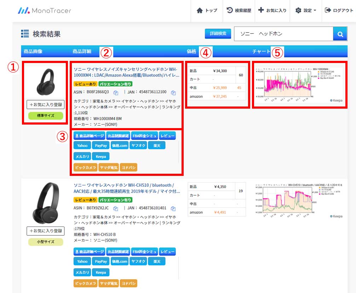Open ヤフオク for WH-1000XM4
This screenshot has width=356, height=293.
tap(138, 145)
